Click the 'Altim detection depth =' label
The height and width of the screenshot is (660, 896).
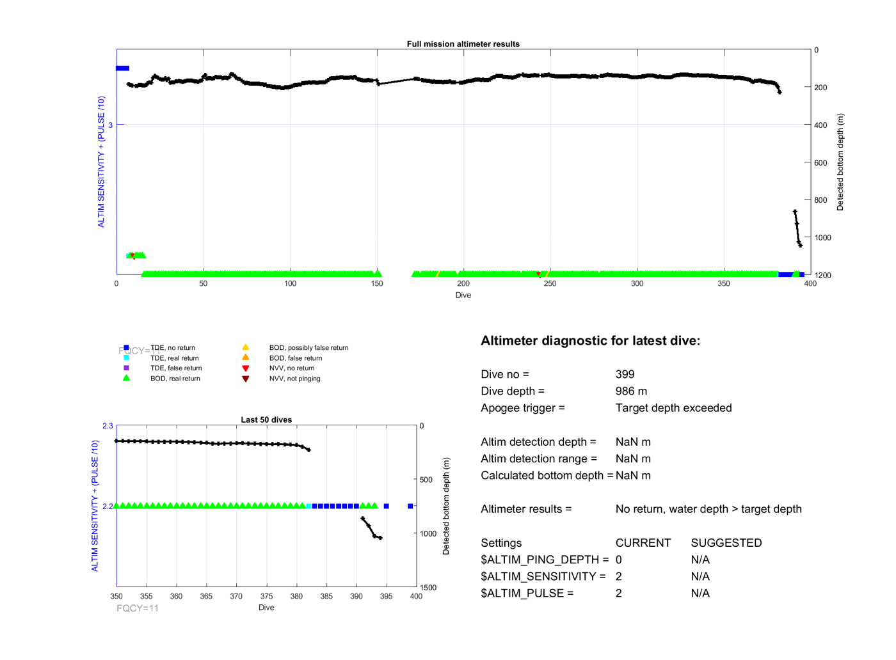pos(538,442)
